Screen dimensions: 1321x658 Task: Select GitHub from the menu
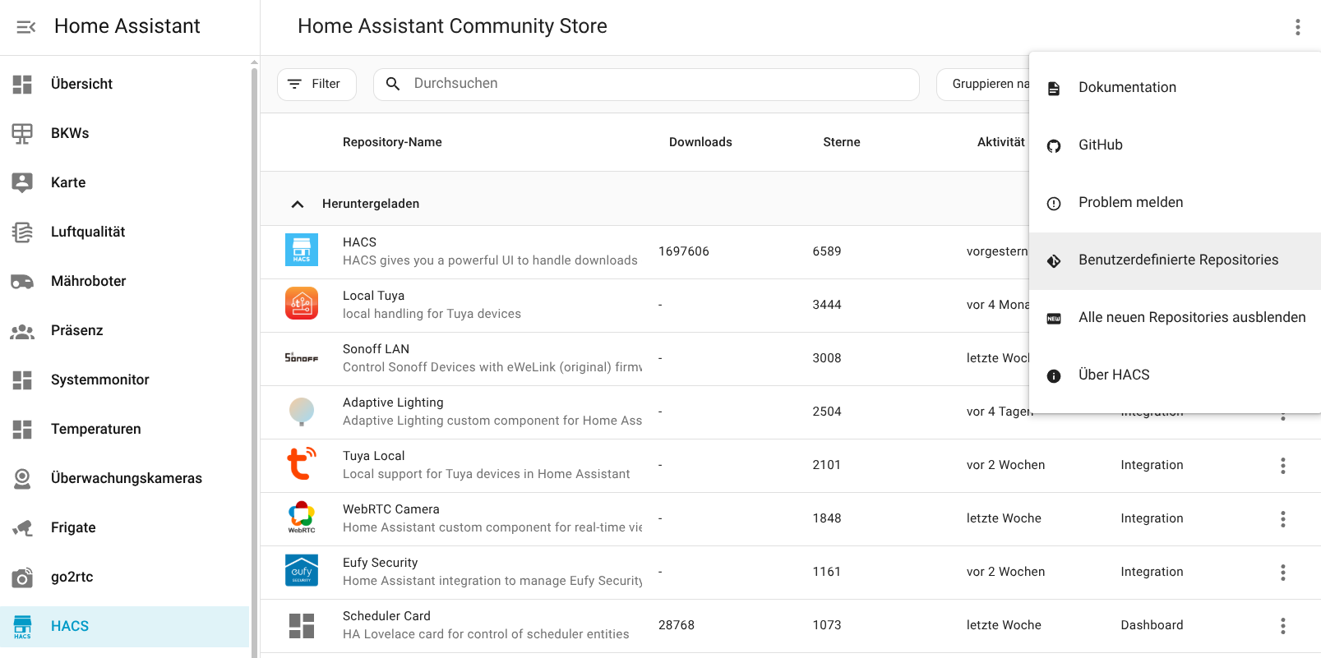tap(1175, 145)
